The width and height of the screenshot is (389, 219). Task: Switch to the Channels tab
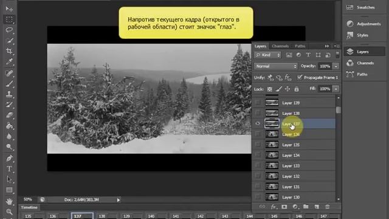coord(280,46)
